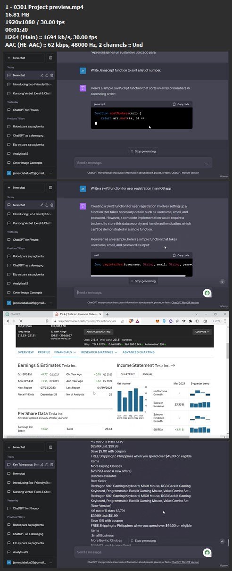Open the Compare dropdown on the WSJ page
This screenshot has height=571, width=232.
click(201, 332)
